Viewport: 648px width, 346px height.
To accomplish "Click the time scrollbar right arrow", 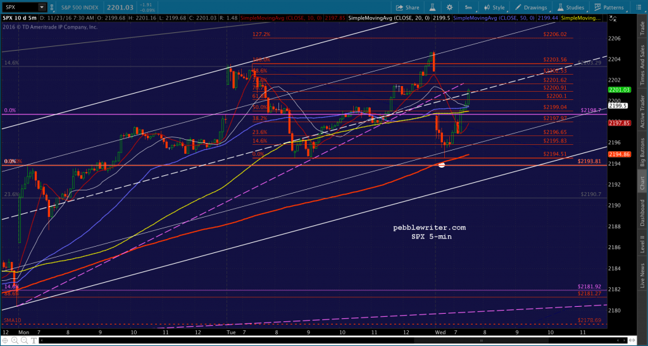I will [x=625, y=341].
